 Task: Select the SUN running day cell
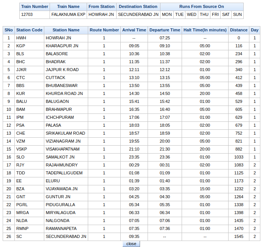[237, 15]
